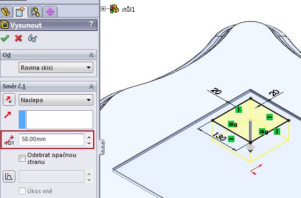
Task: Cancel the extrude with the red X
Action: pyautogui.click(x=19, y=38)
